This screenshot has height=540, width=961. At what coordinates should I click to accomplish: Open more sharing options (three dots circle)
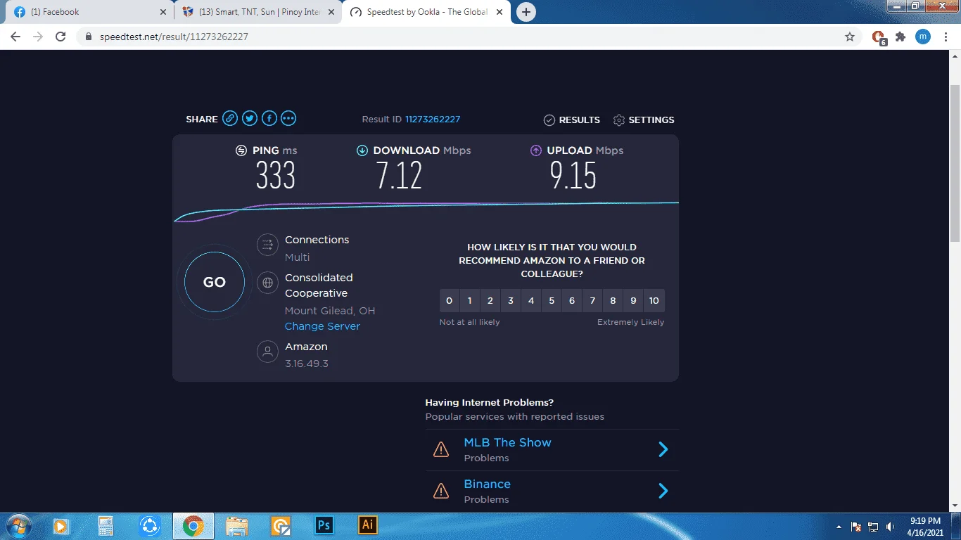(x=288, y=118)
